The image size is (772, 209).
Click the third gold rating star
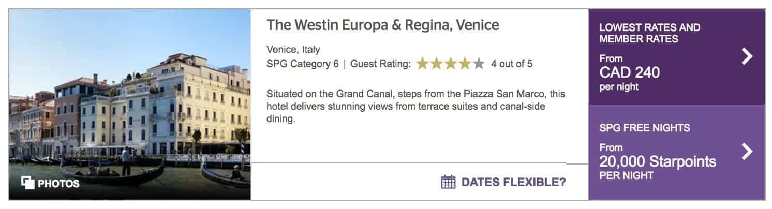pyautogui.click(x=451, y=64)
